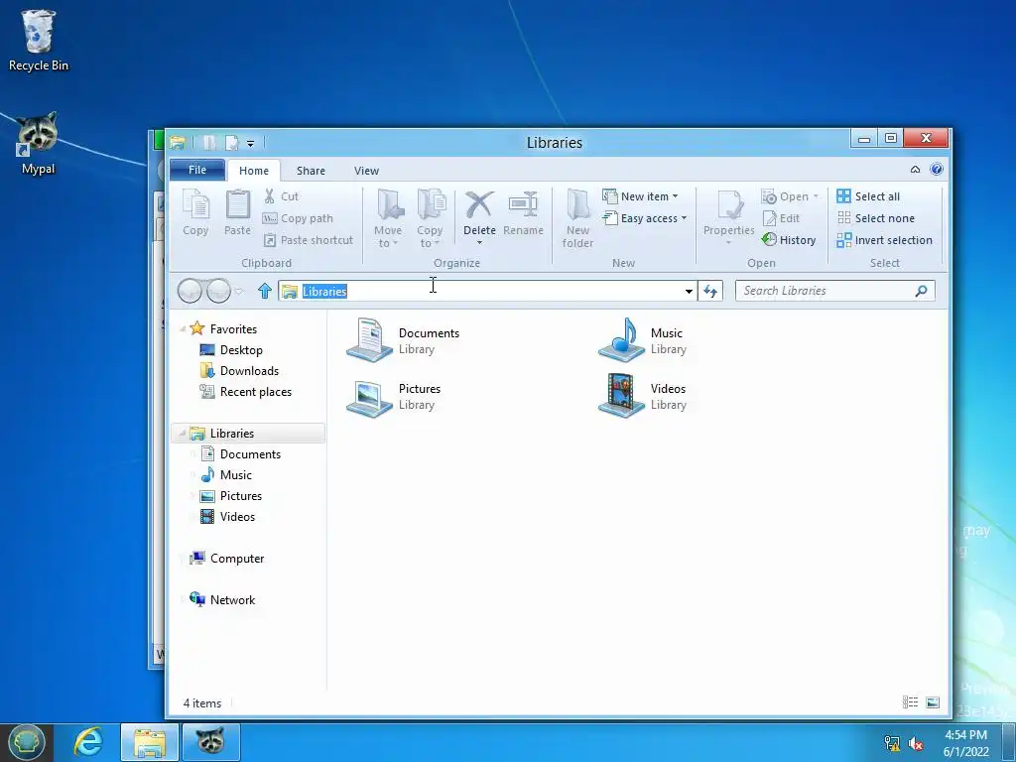This screenshot has width=1016, height=762.
Task: Click the Mypal raccoon taskbar button
Action: click(x=211, y=742)
